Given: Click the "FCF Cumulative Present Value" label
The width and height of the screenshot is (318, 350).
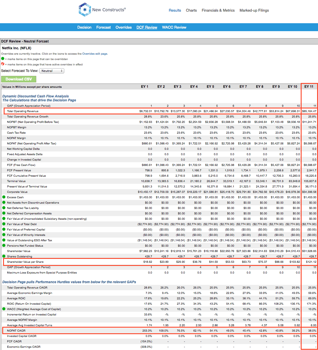Looking at the screenshot, I should click(26, 176).
